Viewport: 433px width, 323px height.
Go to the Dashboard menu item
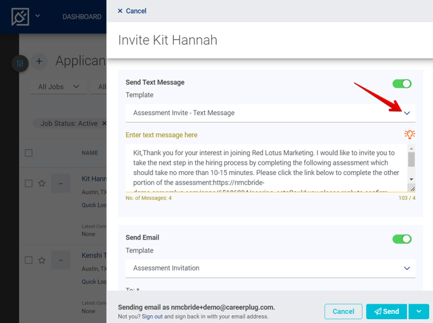pyautogui.click(x=82, y=17)
